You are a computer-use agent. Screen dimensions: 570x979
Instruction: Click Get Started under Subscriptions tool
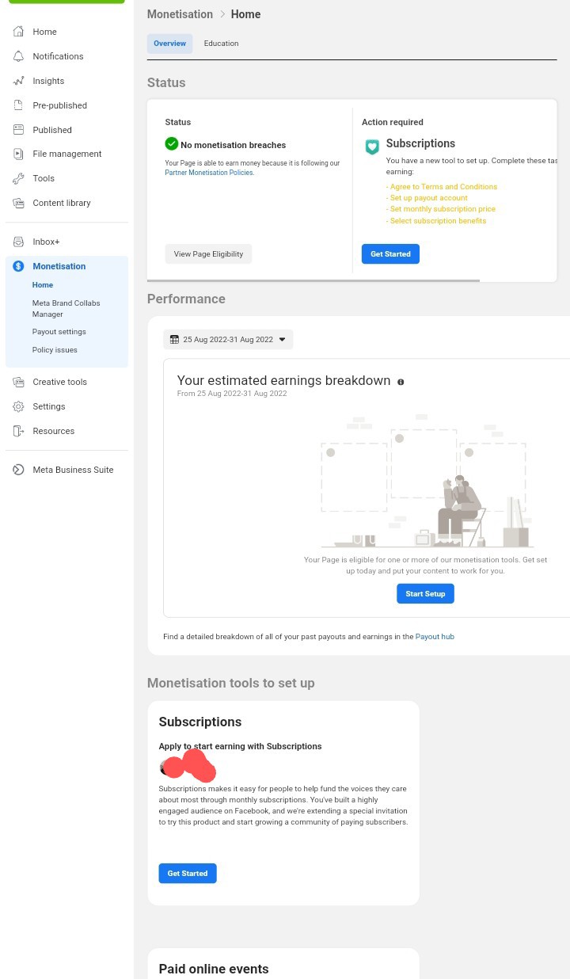(188, 874)
